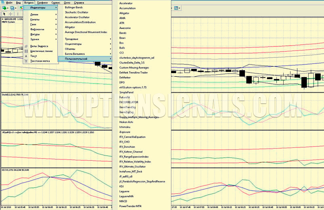Click the Andrews Pitchfork icon in menu
Viewport: 324px width, 210px height.
point(26,46)
